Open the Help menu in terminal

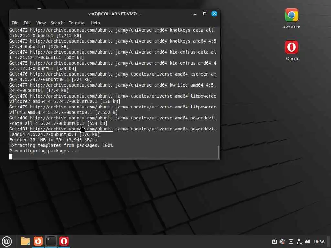(x=95, y=23)
